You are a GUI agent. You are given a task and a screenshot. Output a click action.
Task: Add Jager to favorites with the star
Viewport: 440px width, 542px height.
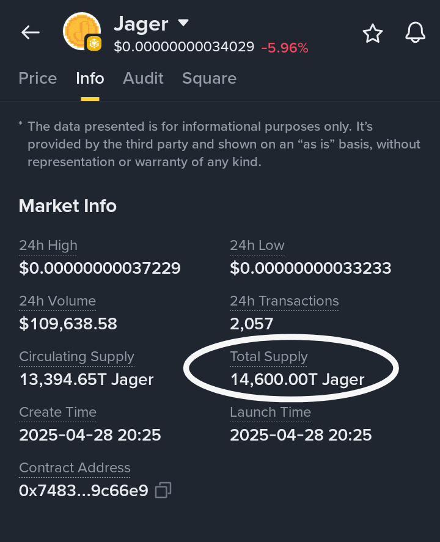[x=373, y=34]
